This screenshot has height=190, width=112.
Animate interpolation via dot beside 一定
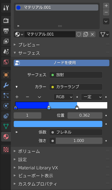106,97
